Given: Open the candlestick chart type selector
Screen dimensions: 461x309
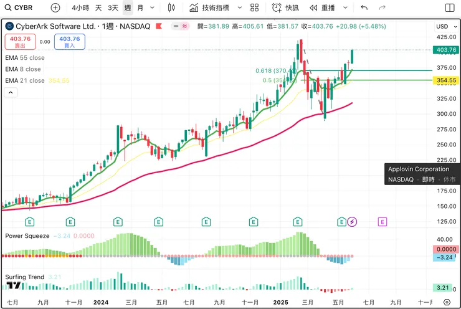Looking at the screenshot, I should 171,7.
